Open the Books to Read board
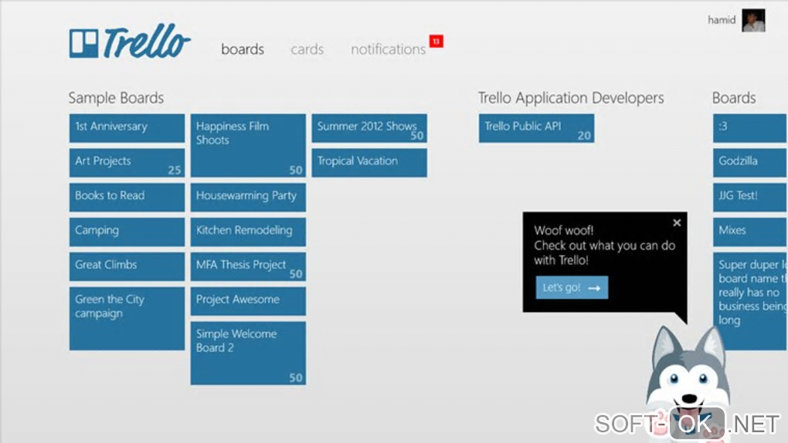The width and height of the screenshot is (788, 443). (127, 198)
